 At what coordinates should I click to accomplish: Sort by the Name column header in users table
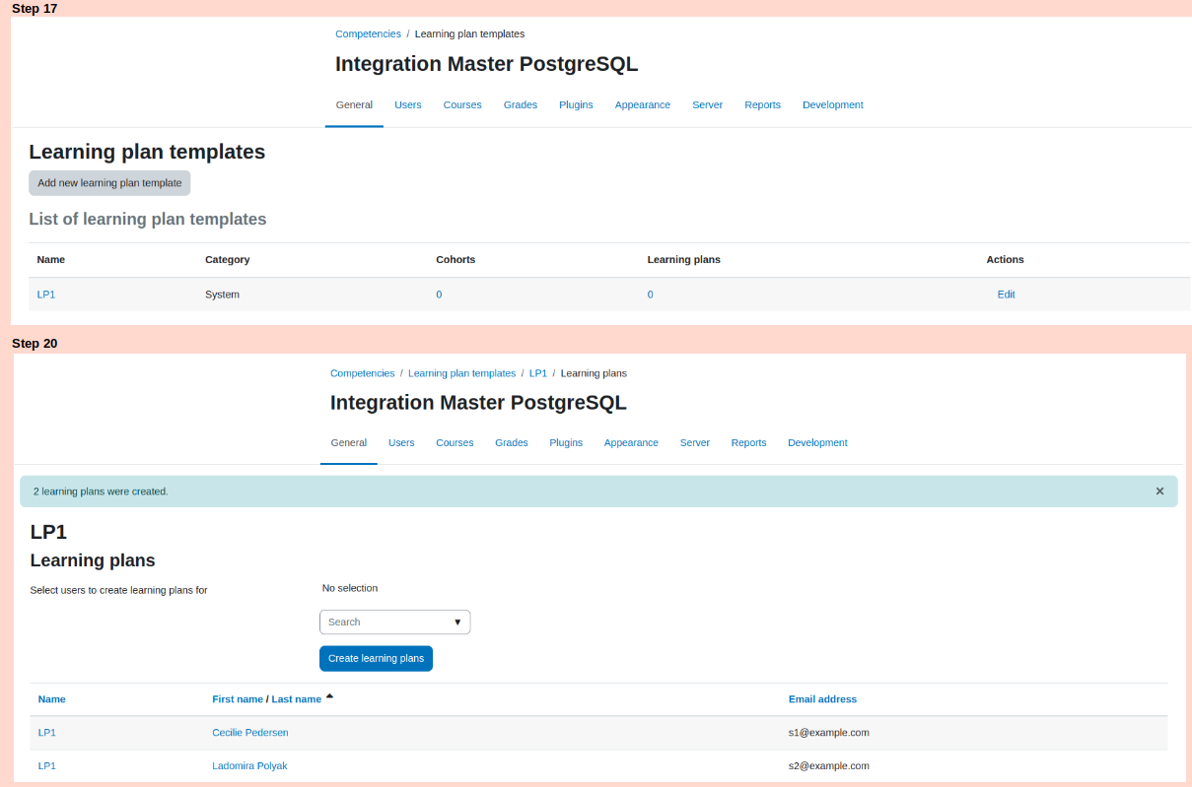pyautogui.click(x=51, y=699)
